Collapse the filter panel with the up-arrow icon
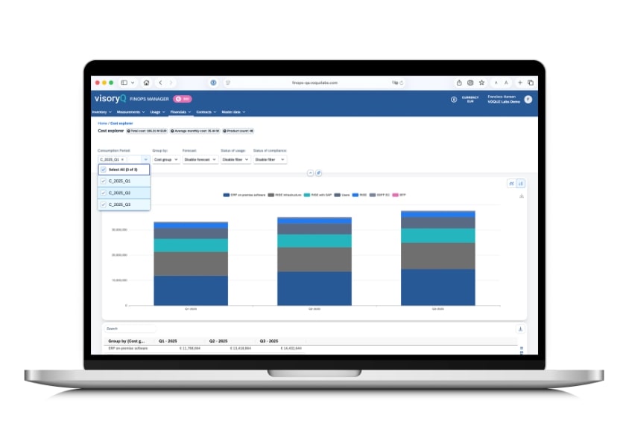629x438 pixels. [311, 173]
